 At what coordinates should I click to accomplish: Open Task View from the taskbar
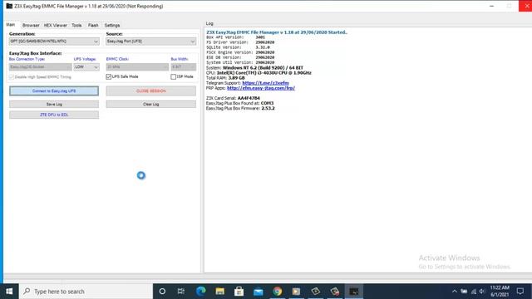tap(181, 292)
